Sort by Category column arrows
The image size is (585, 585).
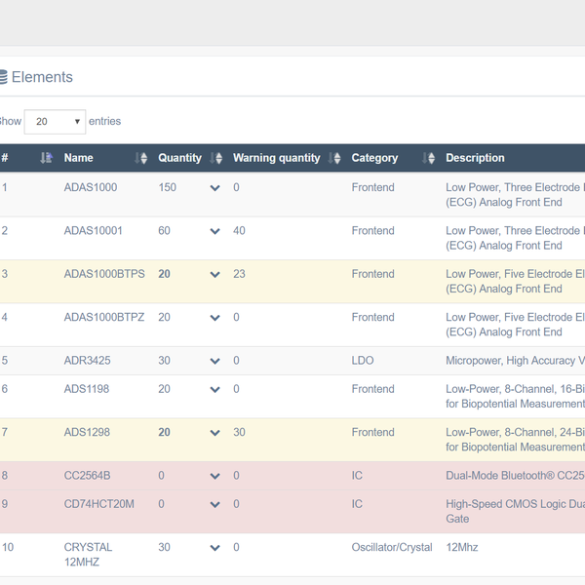coord(429,158)
